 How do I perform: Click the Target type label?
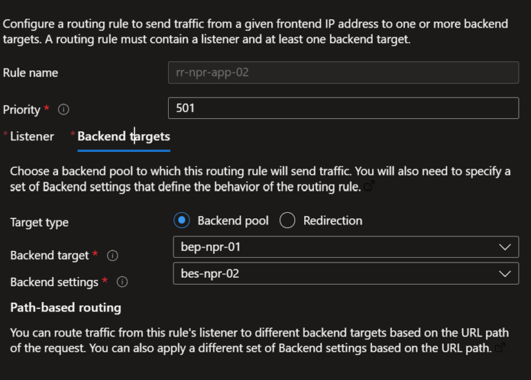click(x=39, y=222)
